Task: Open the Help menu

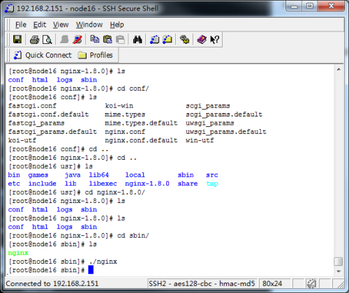Action: tap(117, 24)
